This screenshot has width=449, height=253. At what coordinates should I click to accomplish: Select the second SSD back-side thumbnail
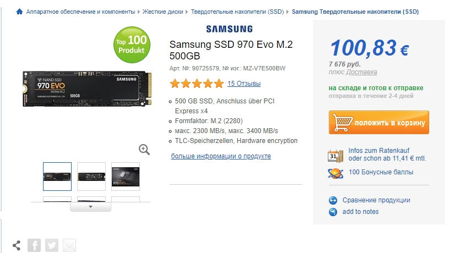(x=91, y=177)
